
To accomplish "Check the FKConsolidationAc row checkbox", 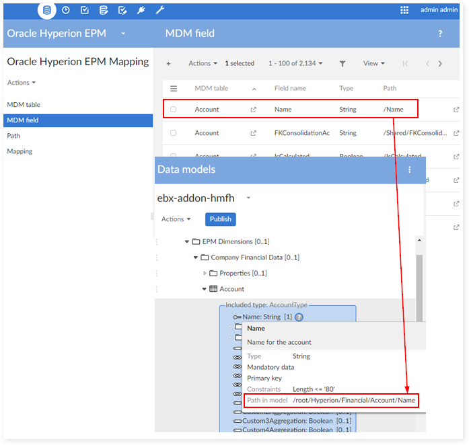I will 173,133.
